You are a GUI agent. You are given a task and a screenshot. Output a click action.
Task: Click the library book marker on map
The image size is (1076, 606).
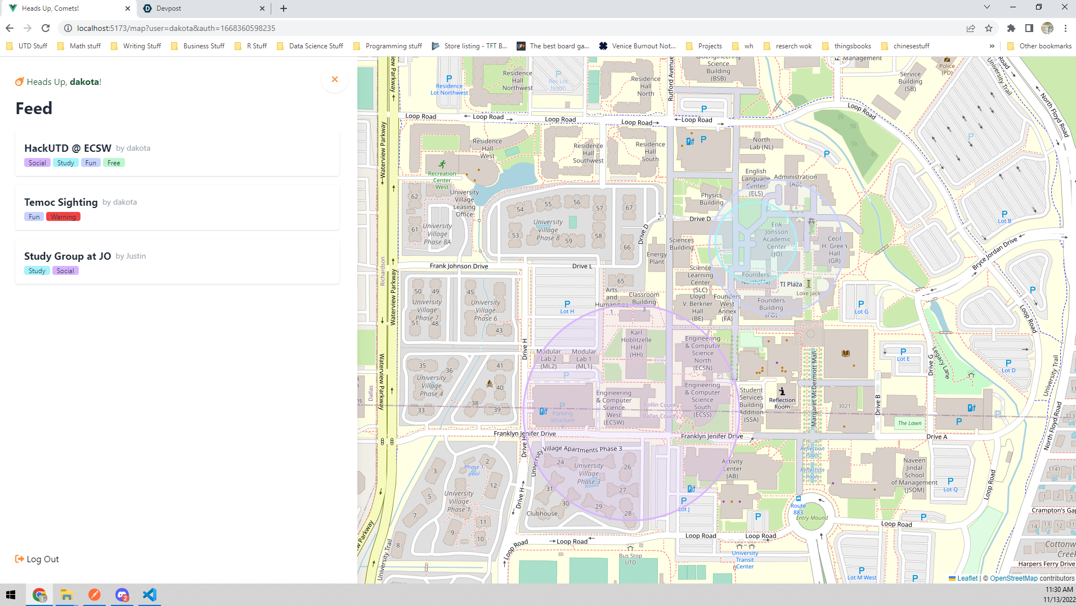click(845, 354)
